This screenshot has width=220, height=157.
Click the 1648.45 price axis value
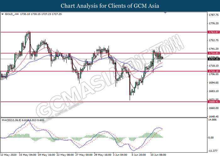click(x=214, y=116)
